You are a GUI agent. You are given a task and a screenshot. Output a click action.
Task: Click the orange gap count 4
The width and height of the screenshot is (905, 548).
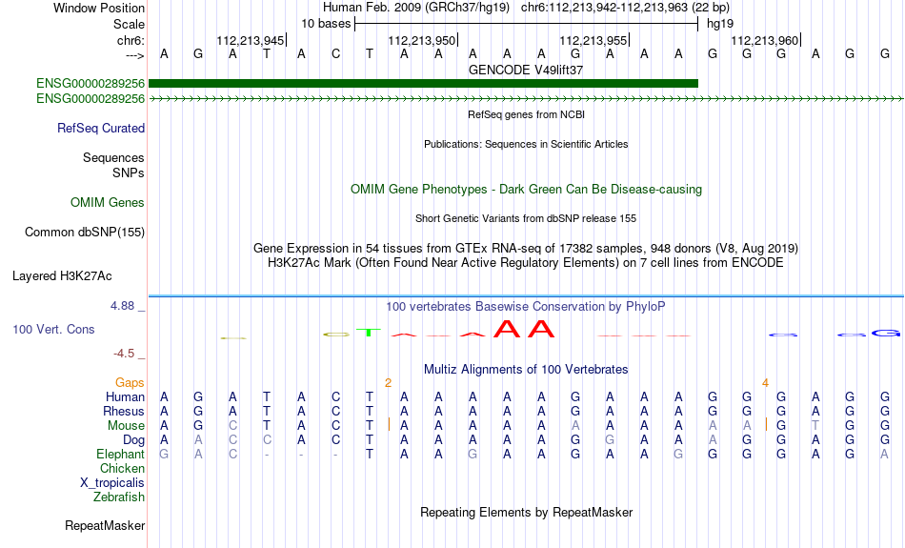pyautogui.click(x=765, y=383)
